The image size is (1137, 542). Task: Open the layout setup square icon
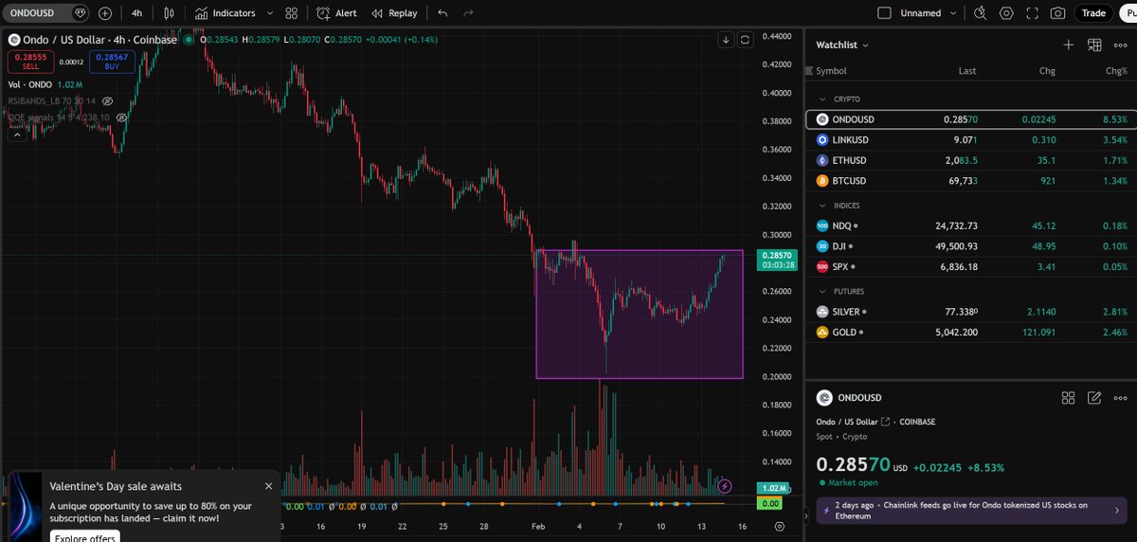click(x=884, y=13)
